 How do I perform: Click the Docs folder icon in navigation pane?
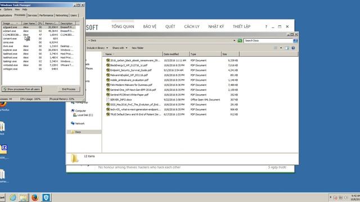click(73, 132)
